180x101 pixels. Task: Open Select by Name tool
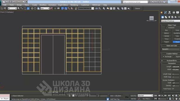[22, 8]
